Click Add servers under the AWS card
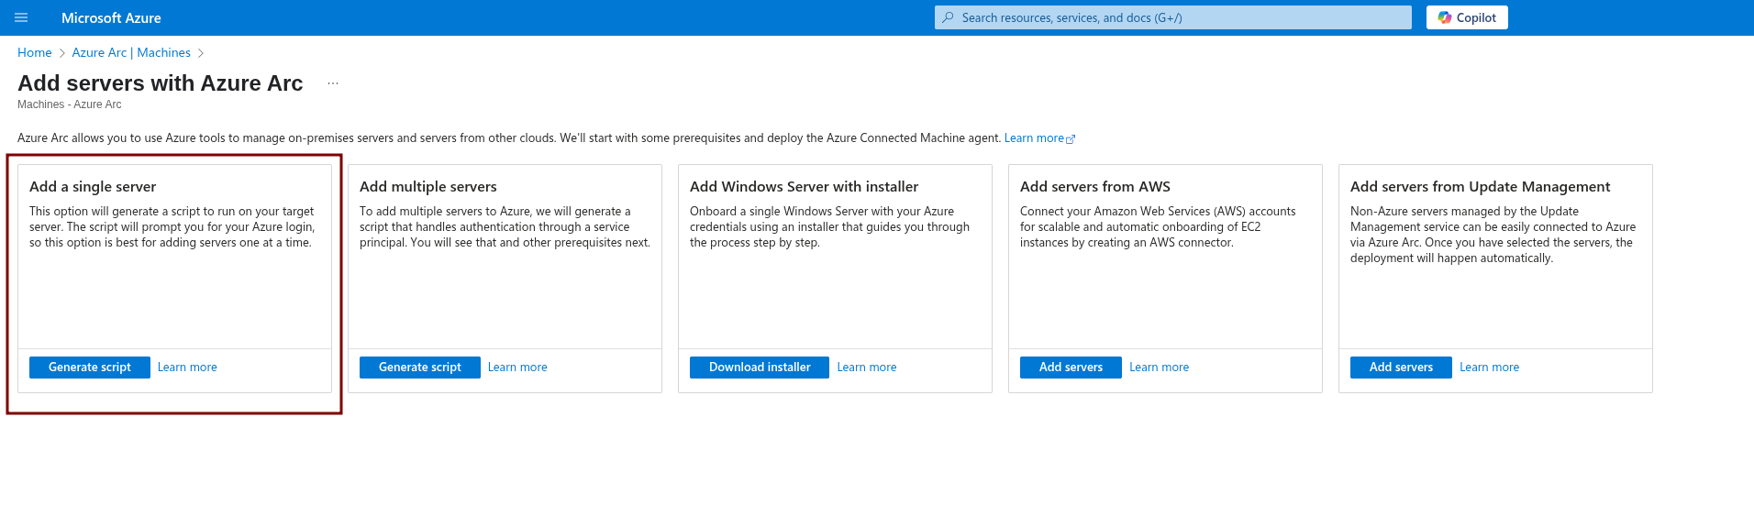Viewport: 1754px width, 516px height. pyautogui.click(x=1071, y=368)
